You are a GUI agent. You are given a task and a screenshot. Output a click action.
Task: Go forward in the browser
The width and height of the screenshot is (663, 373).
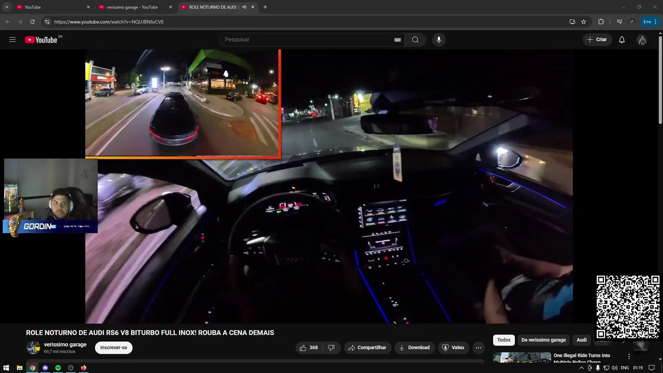20,22
